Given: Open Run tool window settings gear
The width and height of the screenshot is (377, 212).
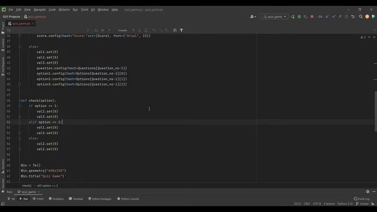Looking at the screenshot, I should 368,191.
